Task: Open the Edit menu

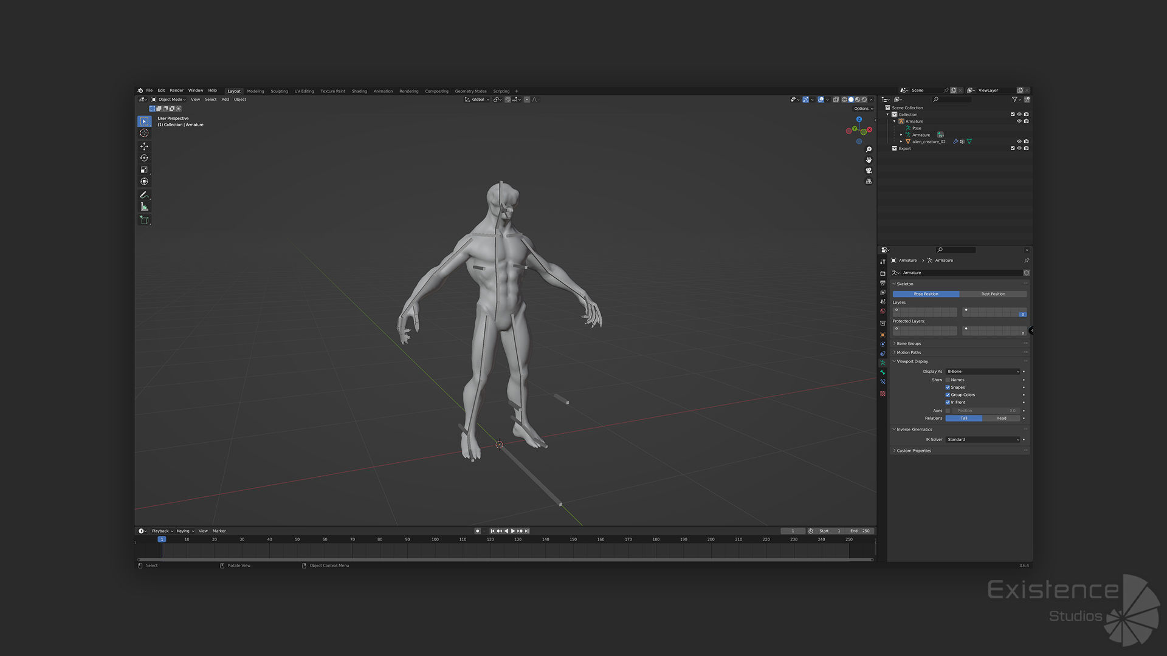Action: (161, 90)
